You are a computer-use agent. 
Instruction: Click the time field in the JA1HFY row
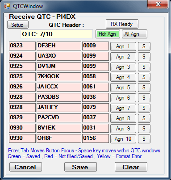tap(22, 108)
